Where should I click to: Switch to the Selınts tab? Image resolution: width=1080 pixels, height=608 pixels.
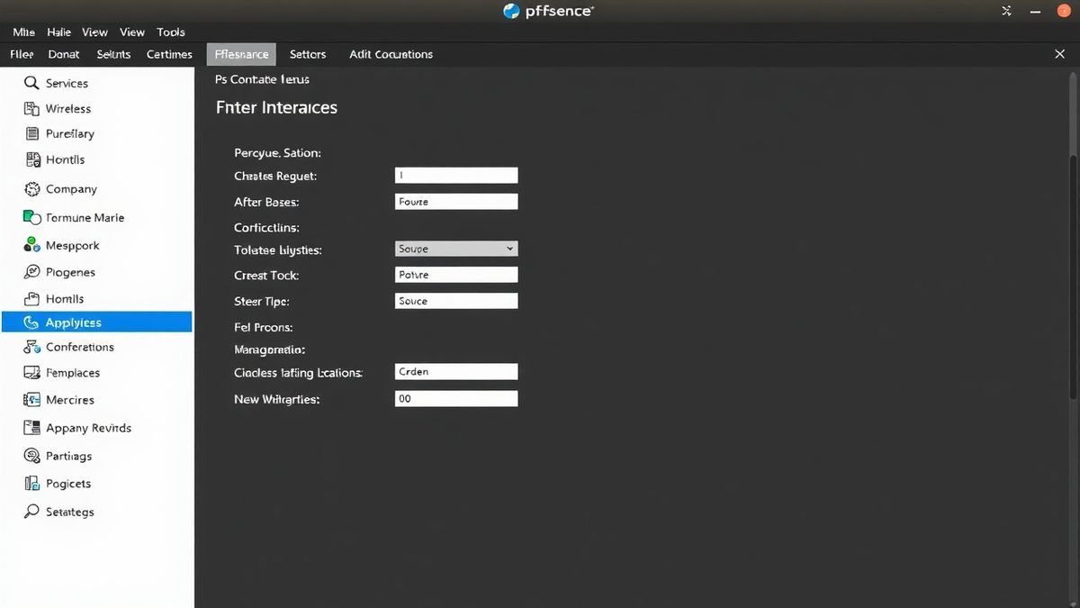(x=113, y=54)
